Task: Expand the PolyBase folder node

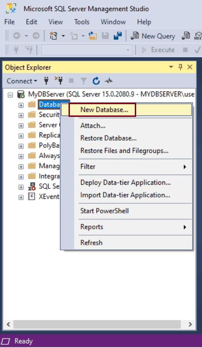Action: [x=21, y=146]
